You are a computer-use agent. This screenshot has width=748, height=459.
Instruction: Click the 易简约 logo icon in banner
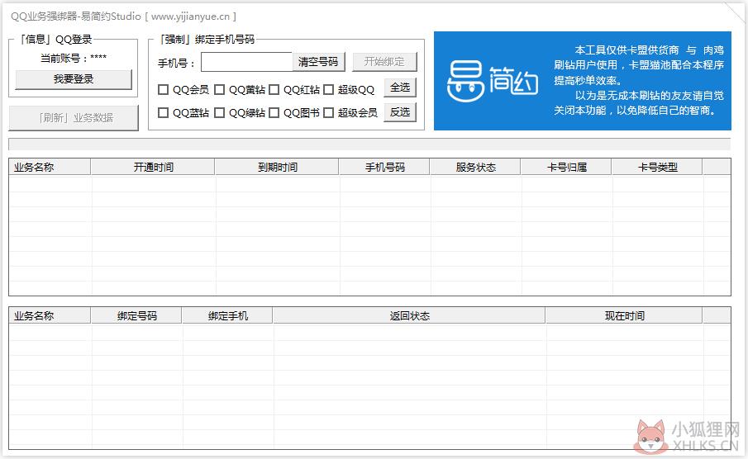pos(493,81)
